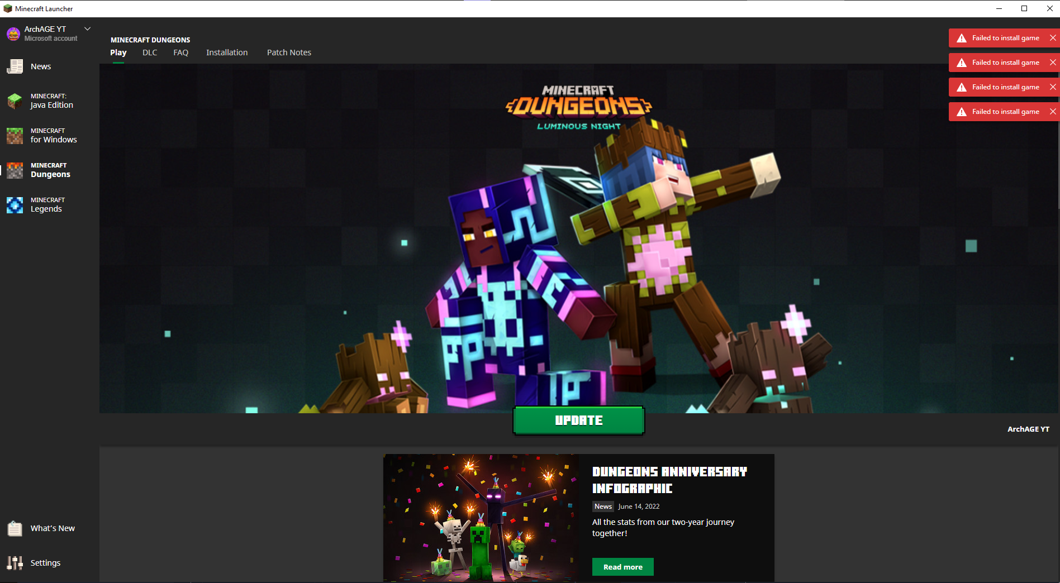The height and width of the screenshot is (583, 1060).
Task: Open the Dungeons Anniversary Infographic thumbnail
Action: (x=481, y=518)
